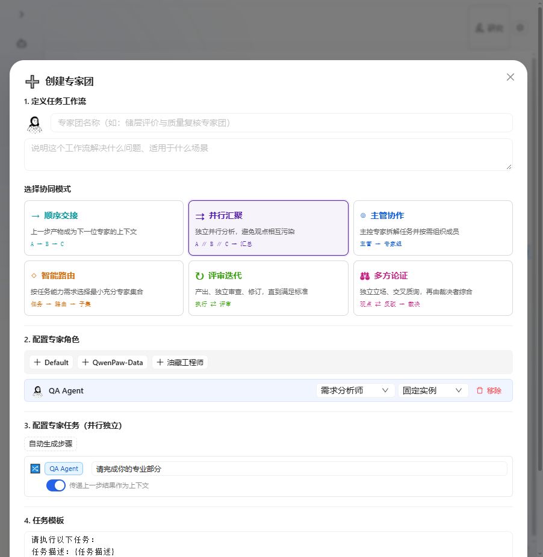
Task: Remove QA Agent using the 移除 button
Action: pos(489,390)
